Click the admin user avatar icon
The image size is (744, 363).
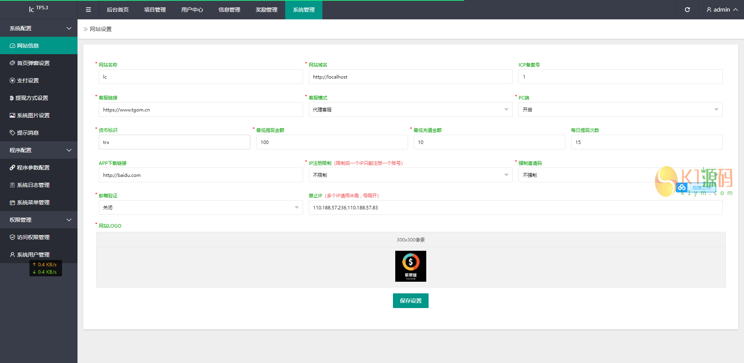pos(709,10)
